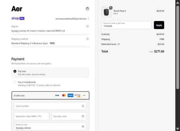The image size is (180, 131).
Task: Click the Visa card icon
Action: tap(57, 95)
